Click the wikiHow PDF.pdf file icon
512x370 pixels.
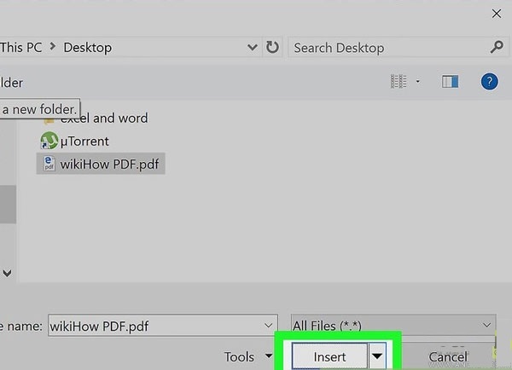pyautogui.click(x=49, y=164)
